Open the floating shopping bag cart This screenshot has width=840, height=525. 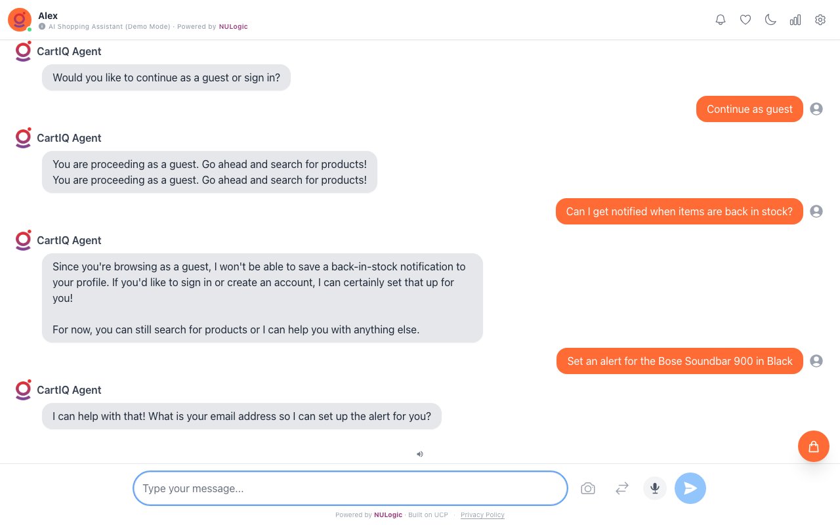coord(814,446)
